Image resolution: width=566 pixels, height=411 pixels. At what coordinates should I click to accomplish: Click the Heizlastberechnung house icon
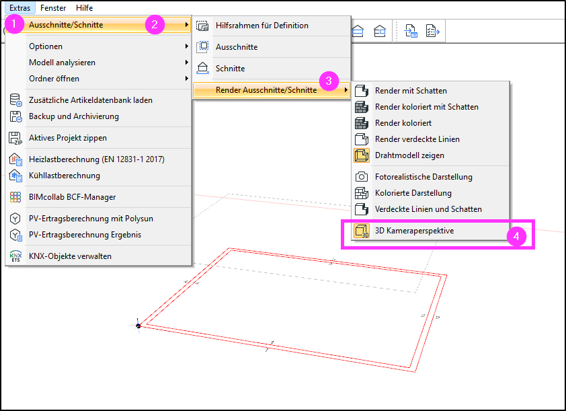point(15,159)
